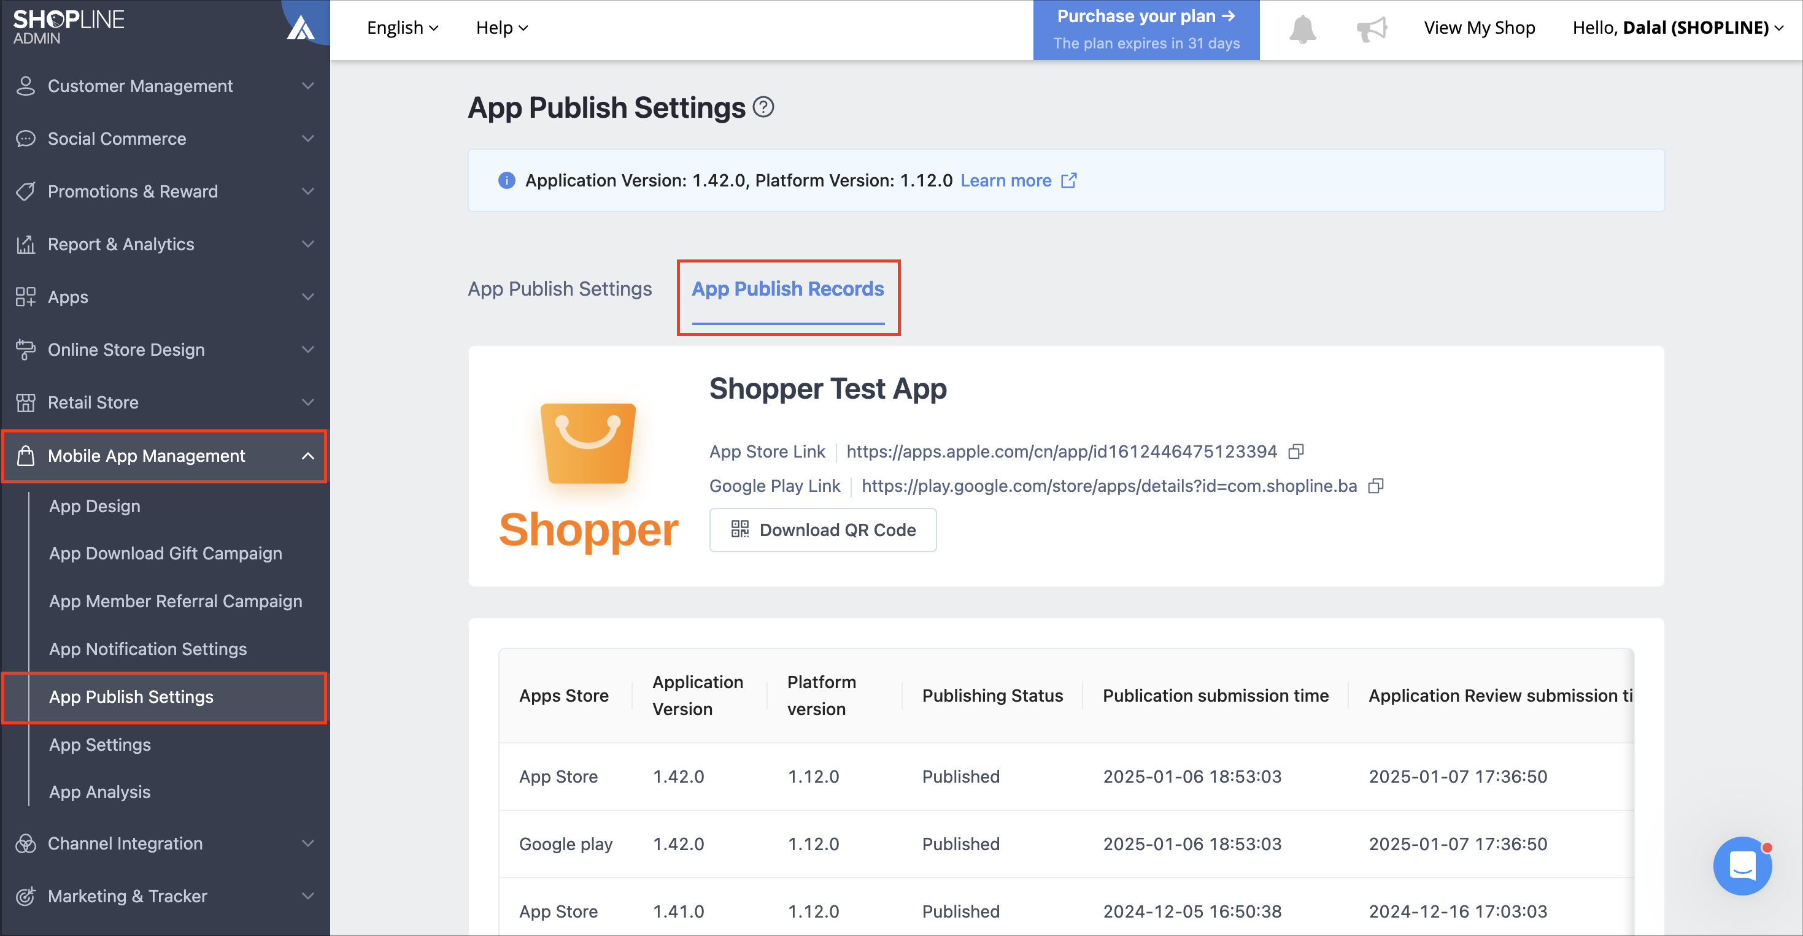Click the Shopper Test App title
1803x936 pixels.
(x=827, y=389)
